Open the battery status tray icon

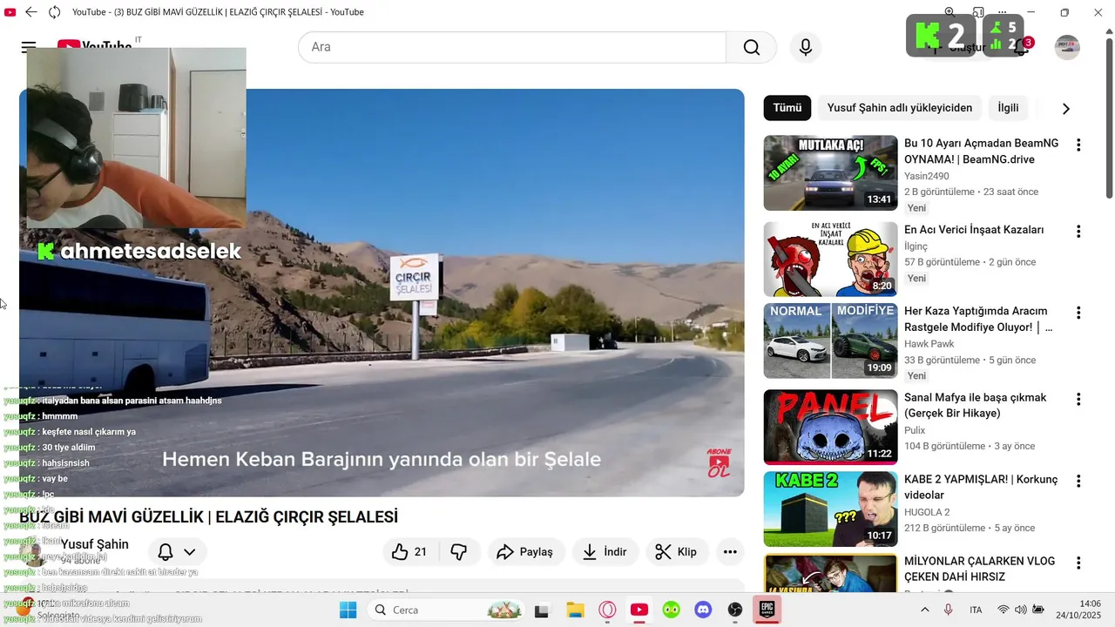point(1038,610)
